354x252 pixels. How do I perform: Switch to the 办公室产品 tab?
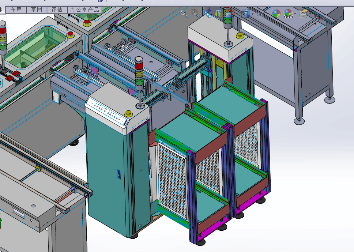[x=85, y=10]
